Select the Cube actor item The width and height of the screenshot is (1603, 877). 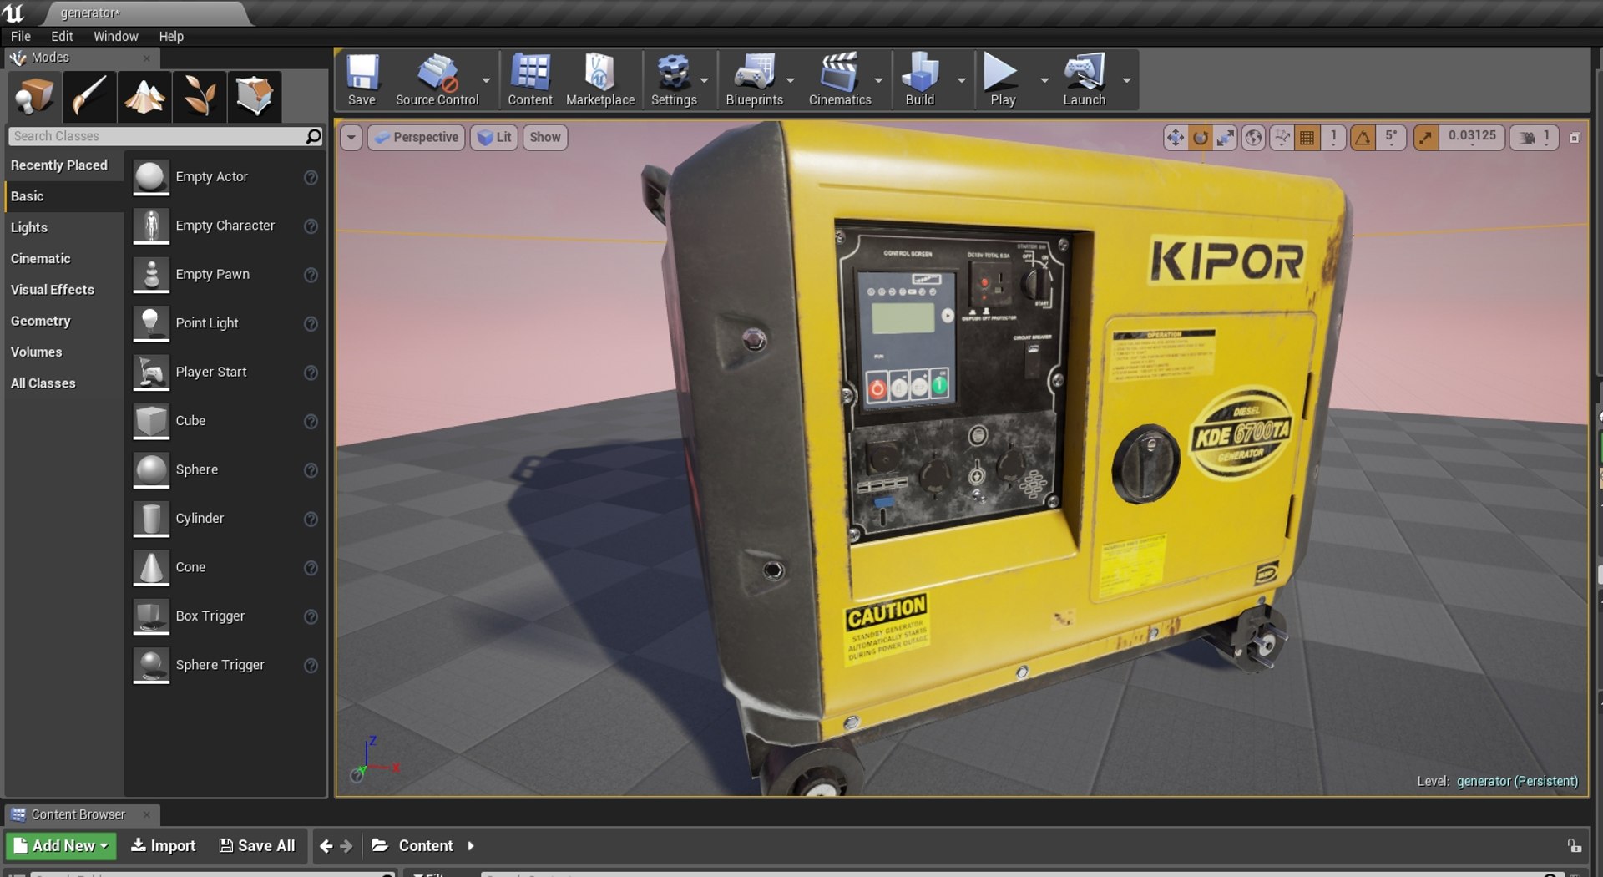[225, 421]
